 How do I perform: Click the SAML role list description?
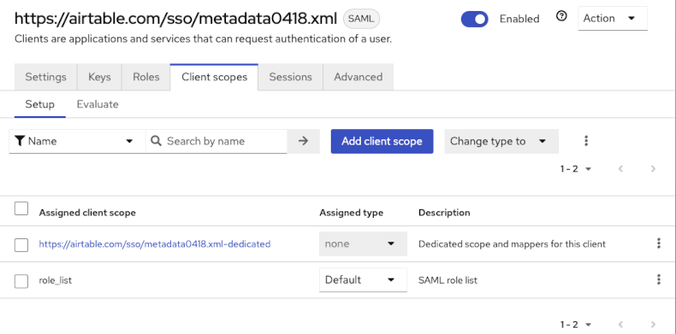(448, 280)
